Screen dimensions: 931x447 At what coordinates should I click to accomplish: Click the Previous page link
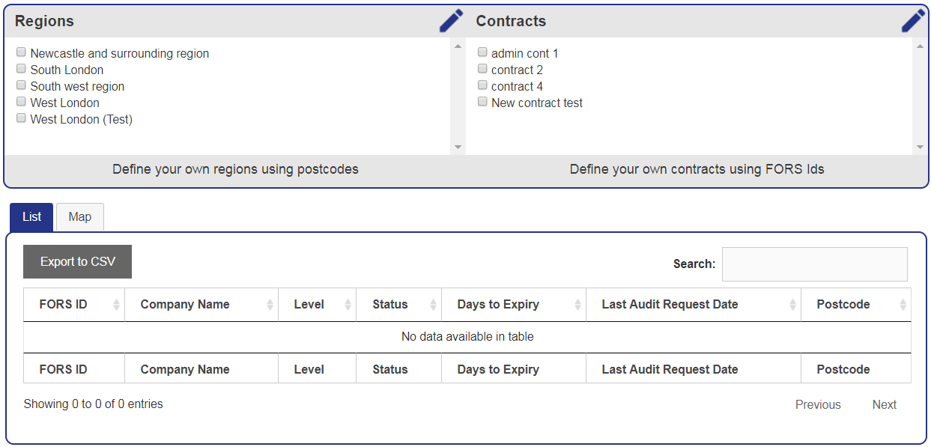[x=818, y=404]
